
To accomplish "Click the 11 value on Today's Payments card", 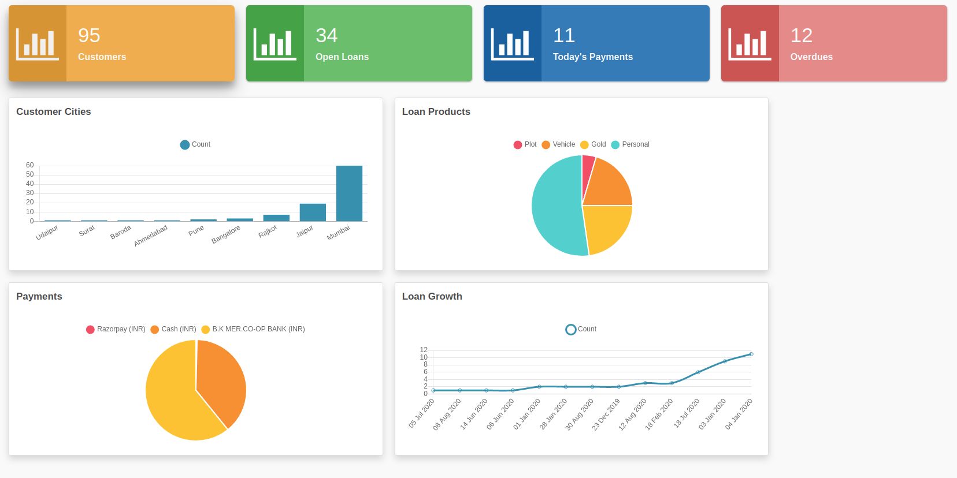I will point(564,36).
